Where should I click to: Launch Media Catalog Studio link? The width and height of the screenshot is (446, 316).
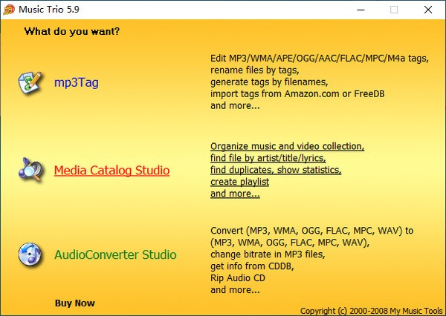click(x=111, y=171)
